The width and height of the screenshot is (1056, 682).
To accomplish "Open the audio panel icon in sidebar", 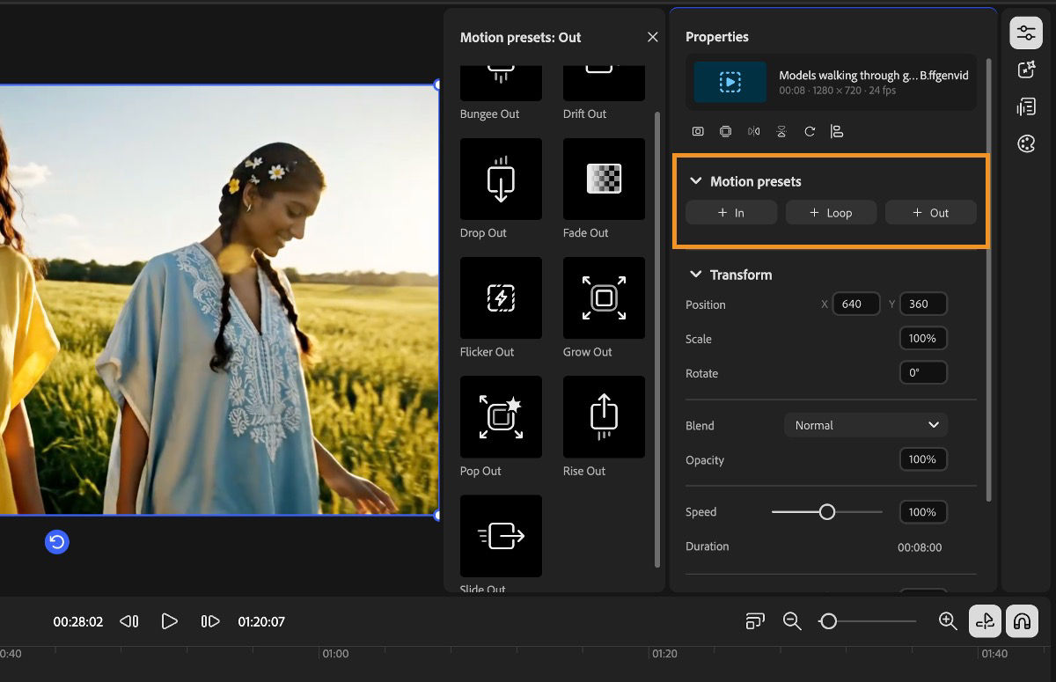I will (x=1026, y=107).
